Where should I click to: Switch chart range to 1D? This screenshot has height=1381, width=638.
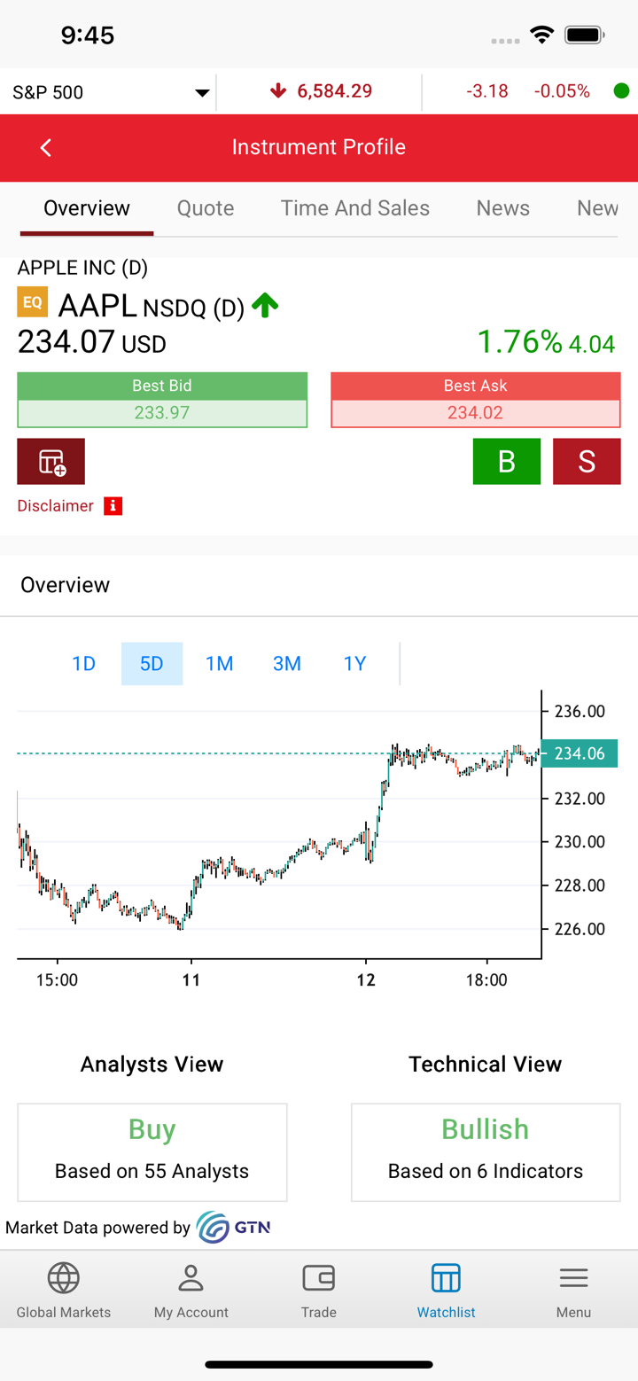tap(84, 664)
